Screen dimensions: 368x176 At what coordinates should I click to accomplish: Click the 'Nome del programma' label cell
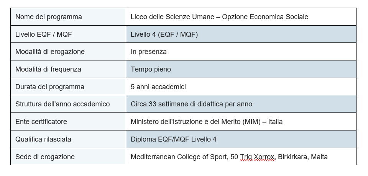tap(68, 16)
